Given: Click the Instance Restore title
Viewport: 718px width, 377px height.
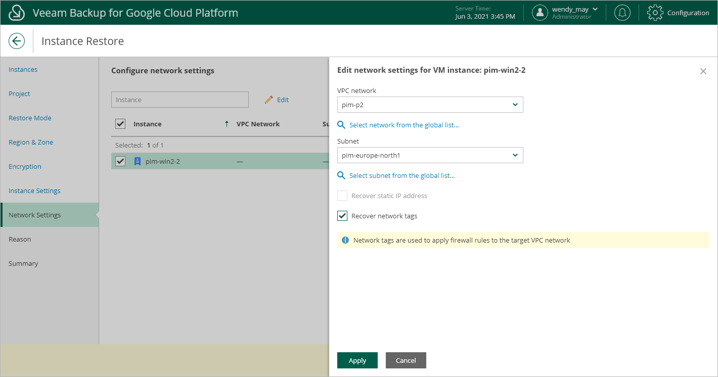Looking at the screenshot, I should (82, 41).
